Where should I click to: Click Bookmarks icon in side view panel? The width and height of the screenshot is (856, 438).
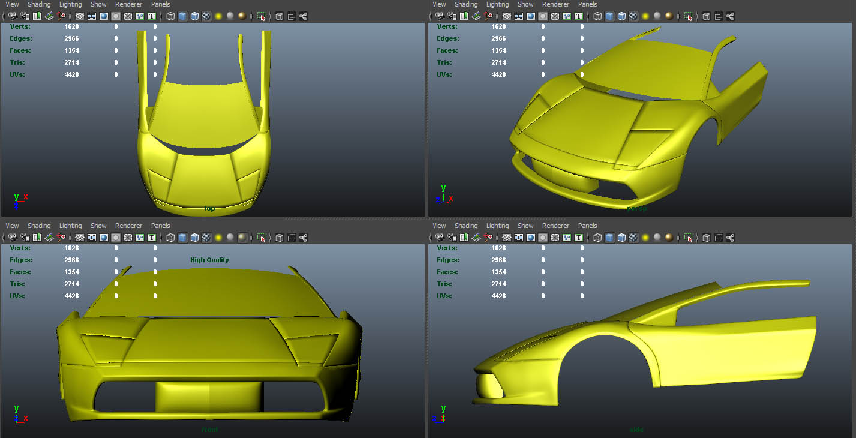coord(464,238)
